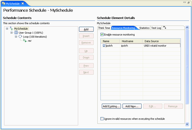Select the User Group 1 group icon
The height and width of the screenshot is (130, 192).
click(x=16, y=33)
